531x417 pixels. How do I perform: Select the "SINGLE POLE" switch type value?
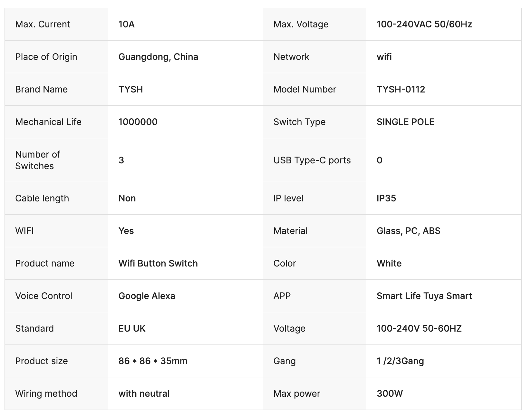405,122
